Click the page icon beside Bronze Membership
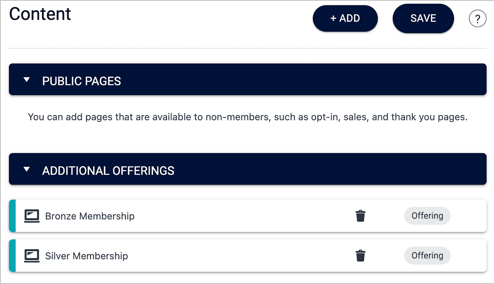The width and height of the screenshot is (494, 284). [x=32, y=215]
